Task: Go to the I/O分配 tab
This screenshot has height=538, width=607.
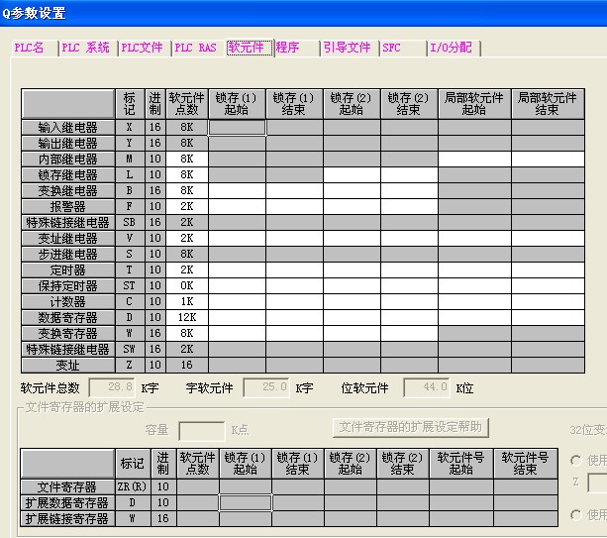Action: coord(451,48)
